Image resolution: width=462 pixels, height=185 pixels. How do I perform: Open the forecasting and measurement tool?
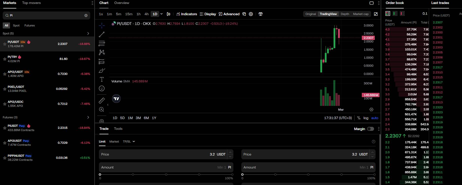click(102, 61)
